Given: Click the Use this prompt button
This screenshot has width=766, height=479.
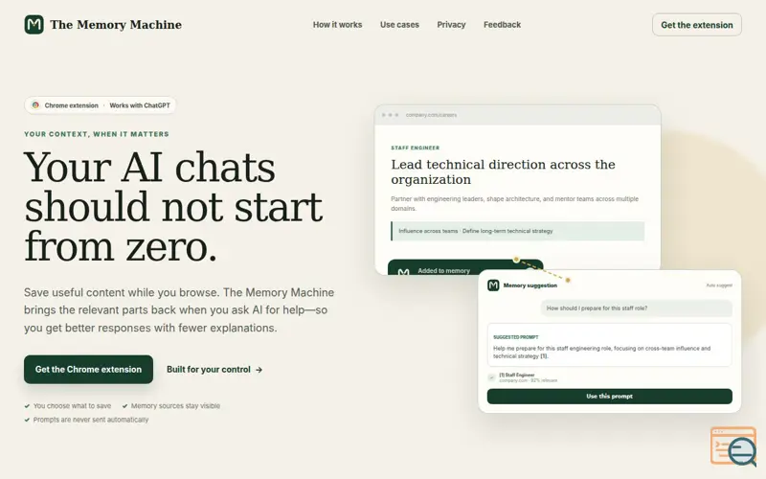Looking at the screenshot, I should click(610, 397).
